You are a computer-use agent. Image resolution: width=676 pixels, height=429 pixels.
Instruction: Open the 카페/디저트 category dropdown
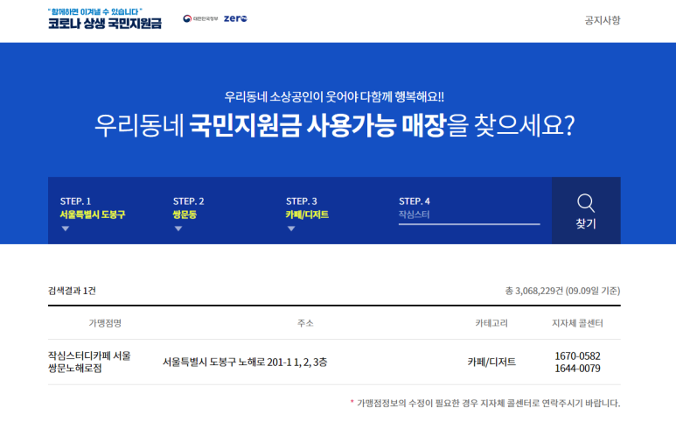click(x=307, y=214)
